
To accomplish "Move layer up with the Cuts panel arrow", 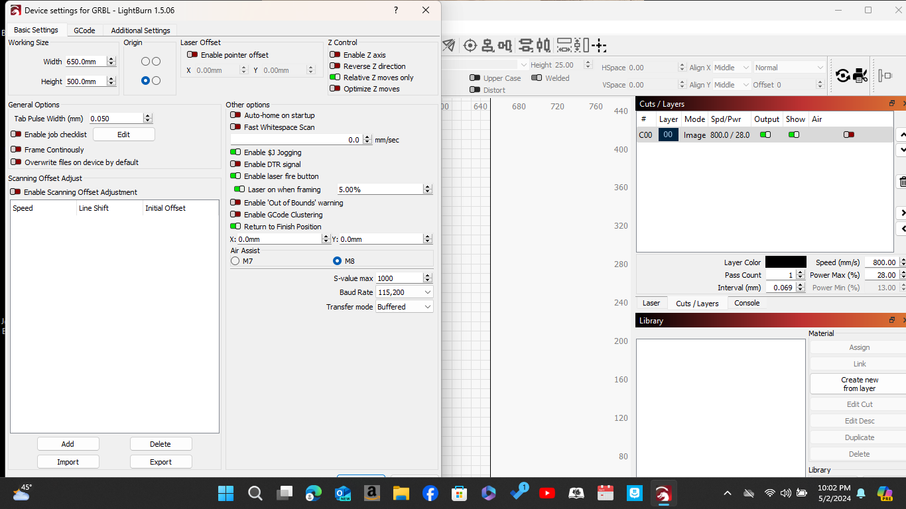I will pos(901,135).
